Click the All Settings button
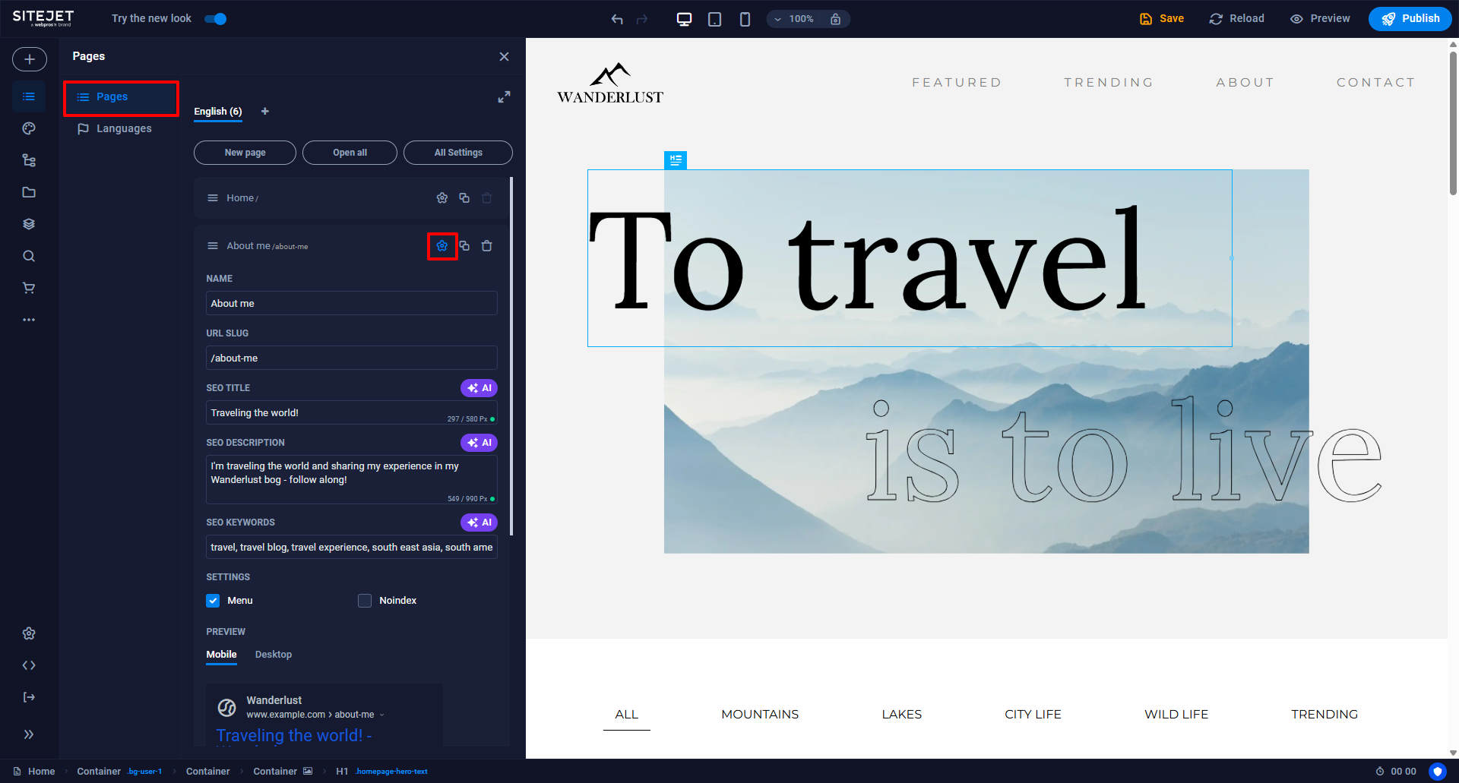1459x783 pixels. 458,153
